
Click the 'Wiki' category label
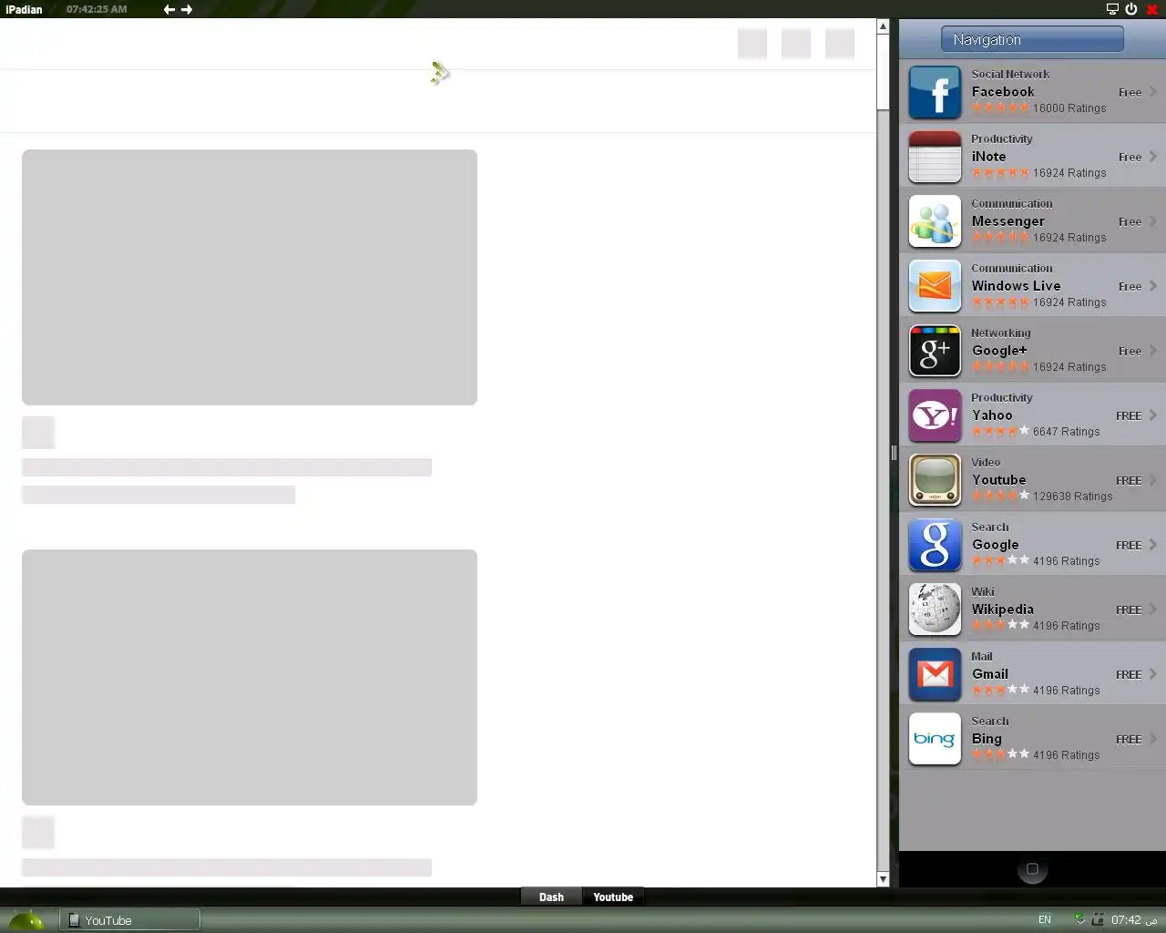(x=983, y=592)
